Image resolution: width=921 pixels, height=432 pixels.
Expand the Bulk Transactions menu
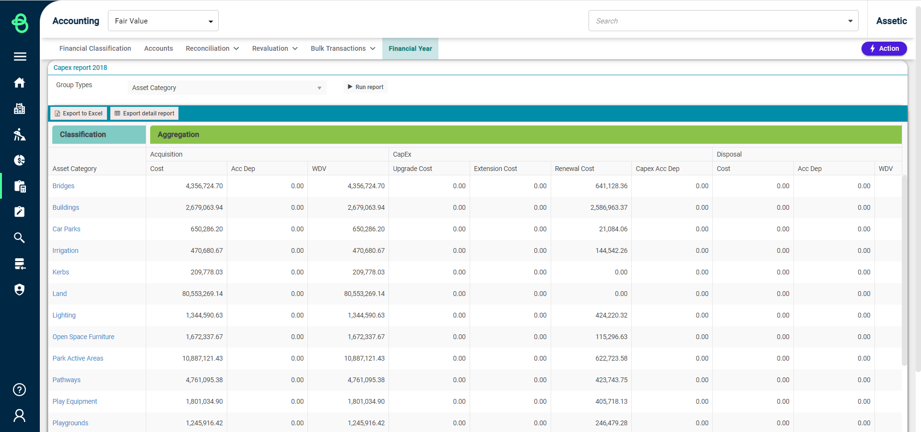click(x=342, y=48)
